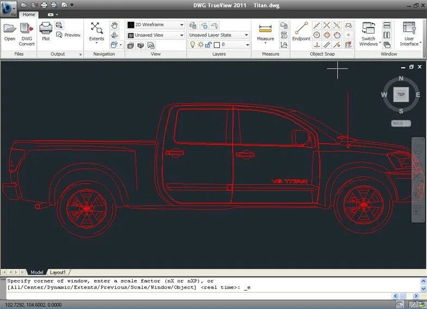Expand the Output panel dialog launcher arrow
This screenshot has width=427, height=309.
click(x=81, y=54)
